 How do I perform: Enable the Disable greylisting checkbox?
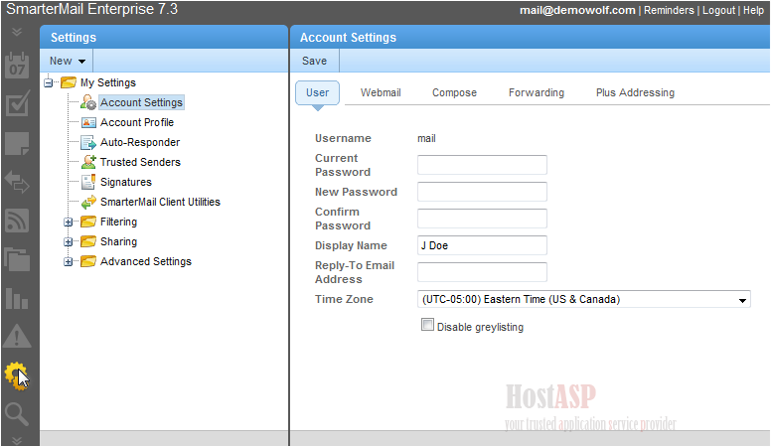coord(428,325)
